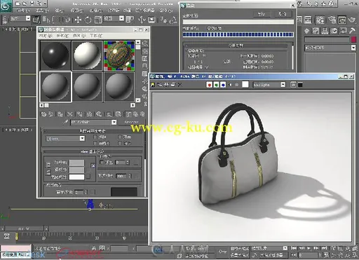The width and height of the screenshot is (359, 260).
Task: Click Reset Map/Material to Default icon
Action: point(69,114)
